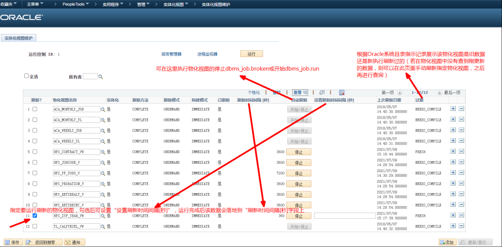Add a row after HPS_CONTRACT_VW

[453, 152]
